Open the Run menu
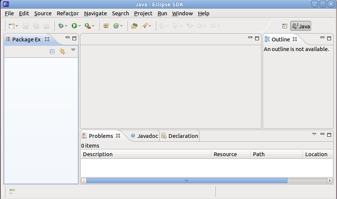The width and height of the screenshot is (337, 199). point(162,13)
